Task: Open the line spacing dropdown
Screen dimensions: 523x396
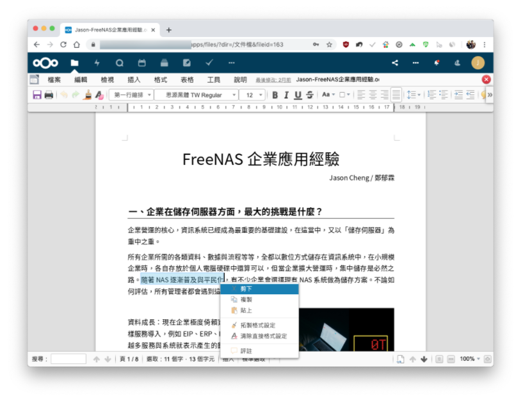Action: (x=414, y=95)
